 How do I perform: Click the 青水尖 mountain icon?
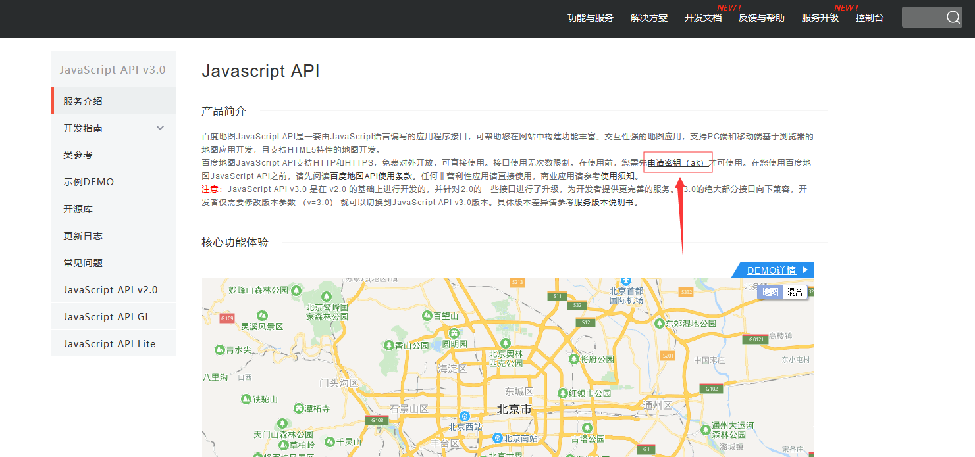point(219,350)
